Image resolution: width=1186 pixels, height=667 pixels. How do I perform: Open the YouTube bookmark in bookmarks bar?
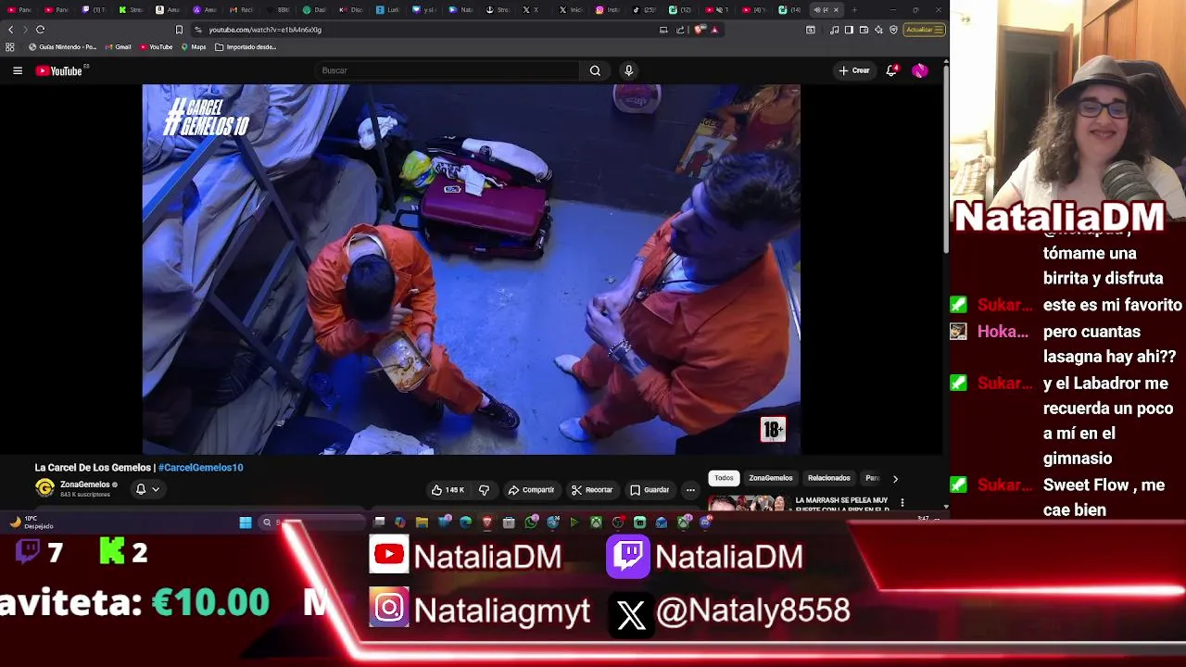tap(156, 47)
